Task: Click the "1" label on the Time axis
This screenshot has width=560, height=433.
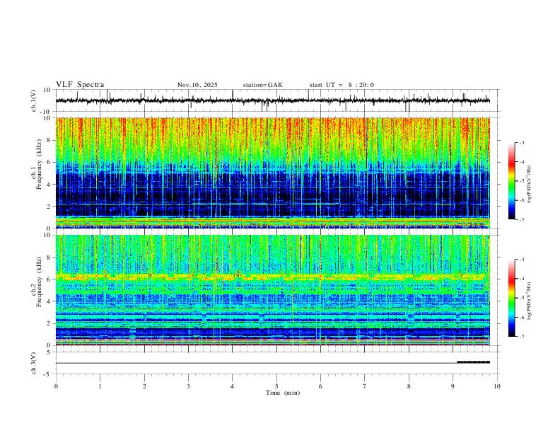Action: coord(100,386)
